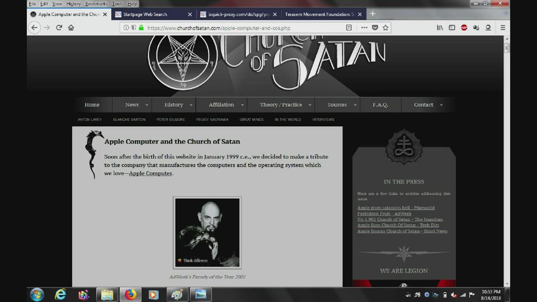Viewport: 537px width, 302px height.
Task: Go to the Firefox home page icon
Action: 71,27
